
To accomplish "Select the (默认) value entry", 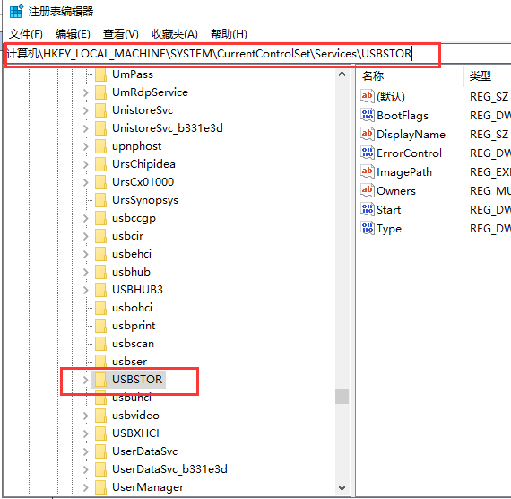I will pyautogui.click(x=390, y=97).
